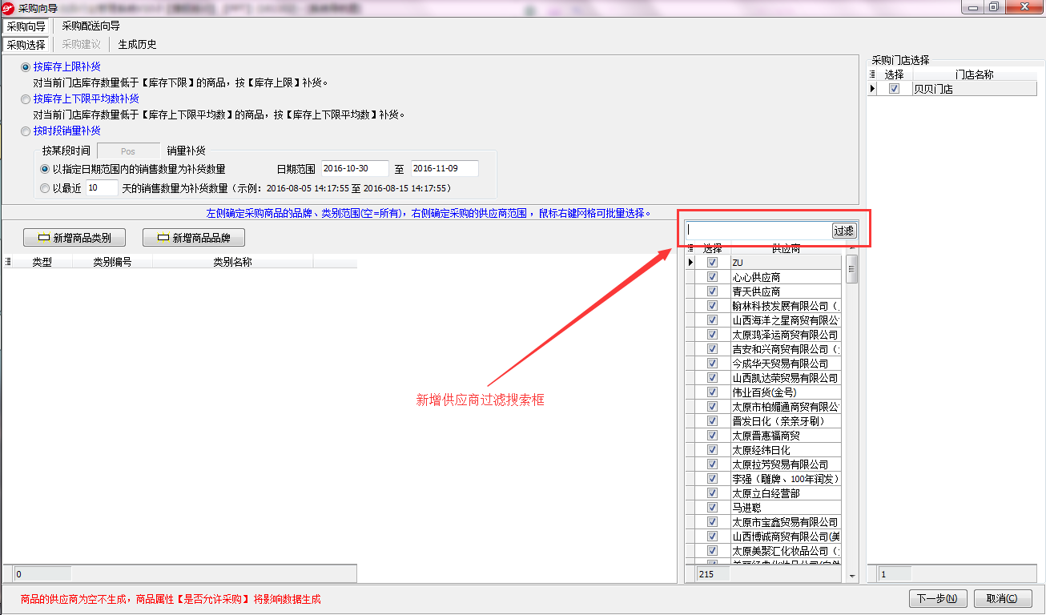Toggle checkbox for 太原拉芳贸易有限公司
This screenshot has width=1046, height=615.
coord(712,464)
